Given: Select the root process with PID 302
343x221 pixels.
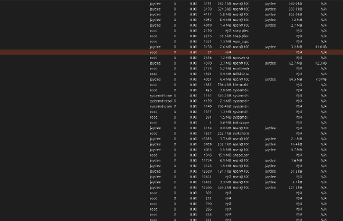Looking at the screenshot, I should click(172, 193).
